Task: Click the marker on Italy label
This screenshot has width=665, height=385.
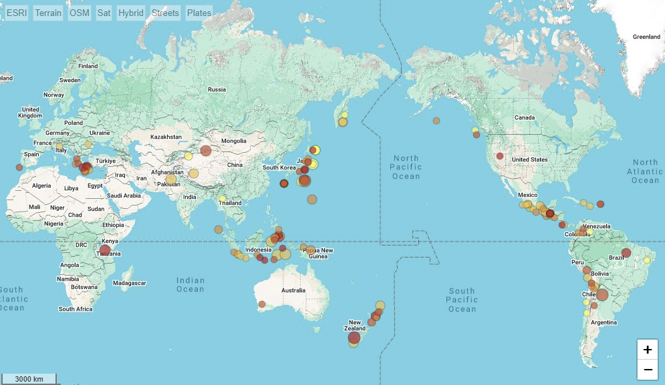Action: 59,146
